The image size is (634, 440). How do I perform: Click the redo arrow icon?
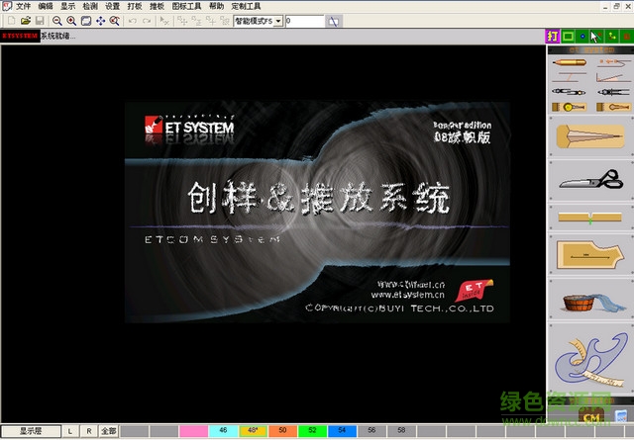point(147,21)
